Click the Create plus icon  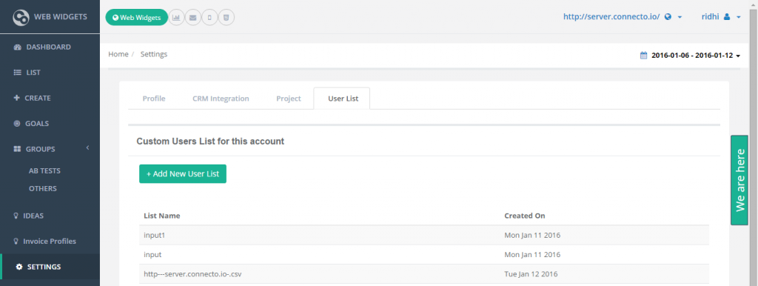[x=17, y=98]
